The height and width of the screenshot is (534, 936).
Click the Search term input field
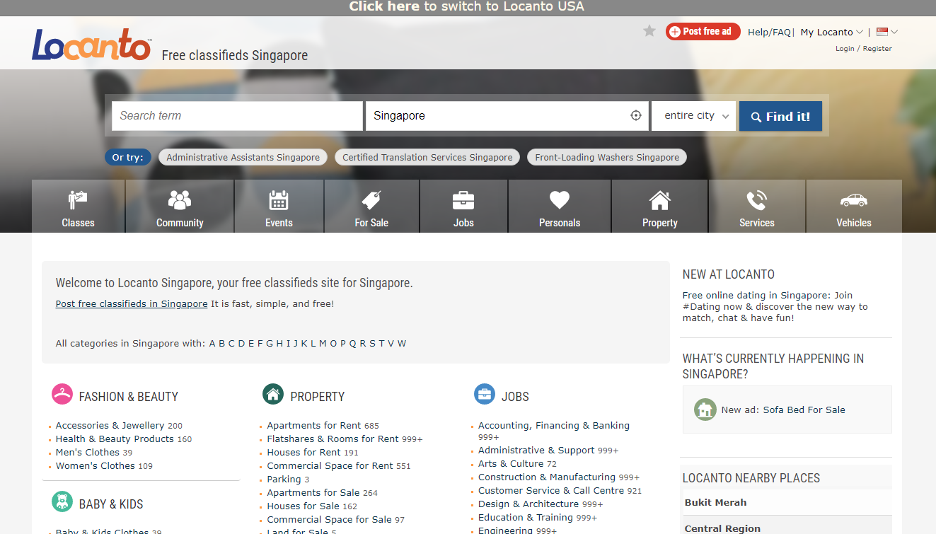pos(237,116)
